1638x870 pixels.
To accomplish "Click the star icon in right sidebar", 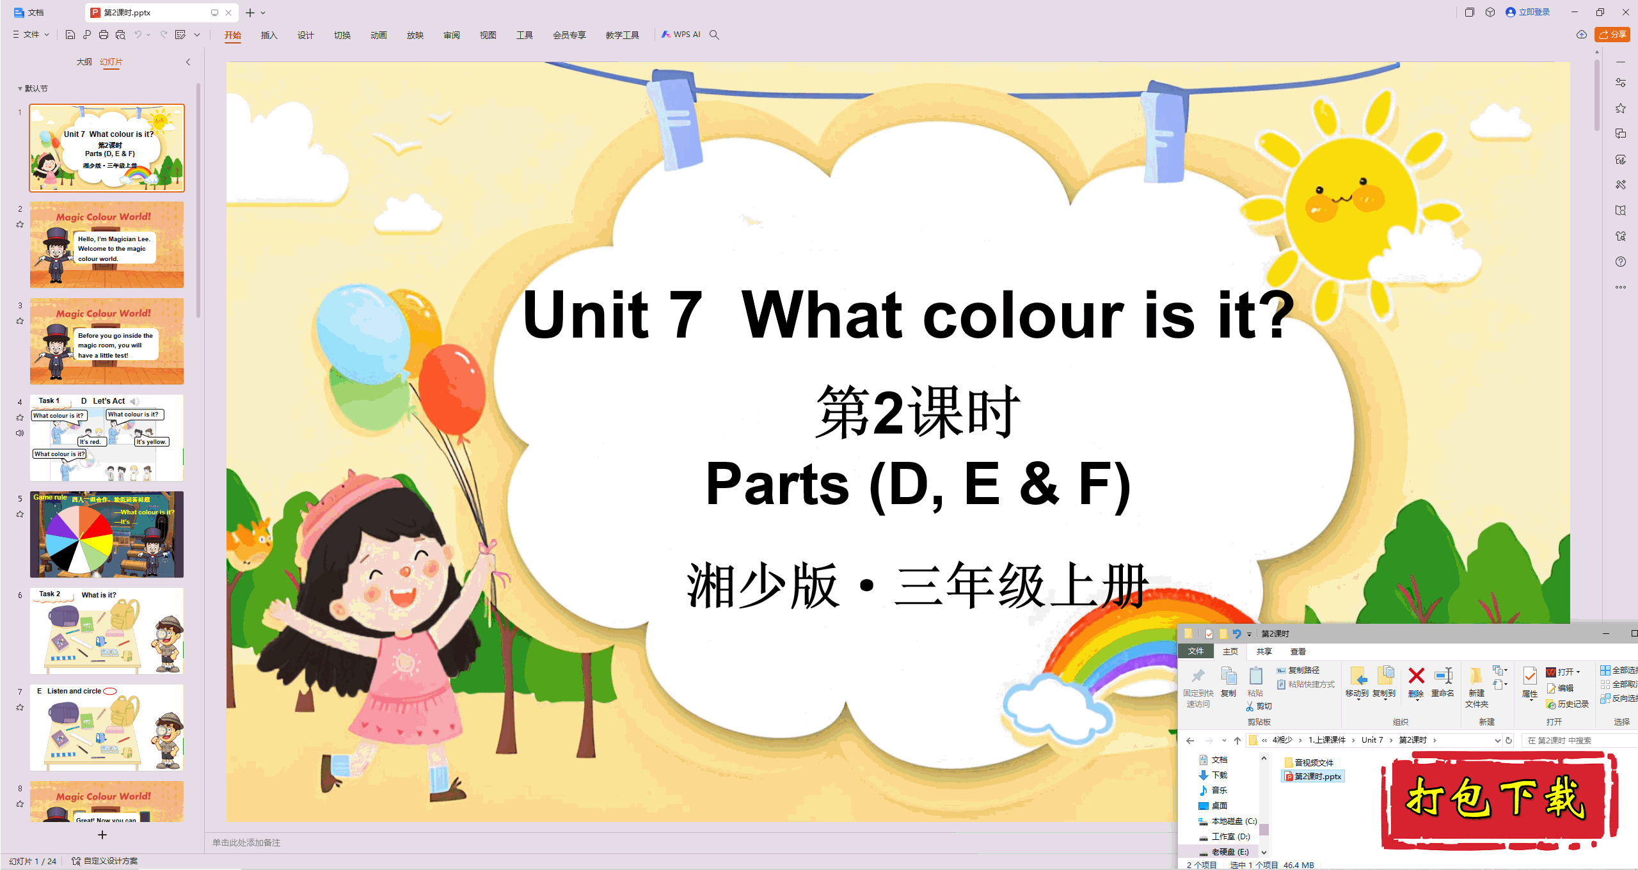I will coord(1621,108).
